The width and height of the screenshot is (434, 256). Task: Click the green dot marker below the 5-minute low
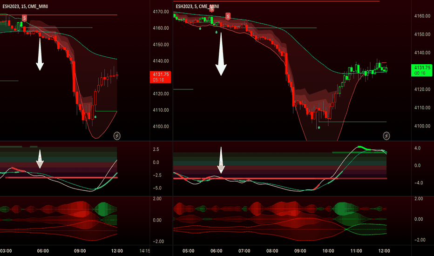coord(319,128)
